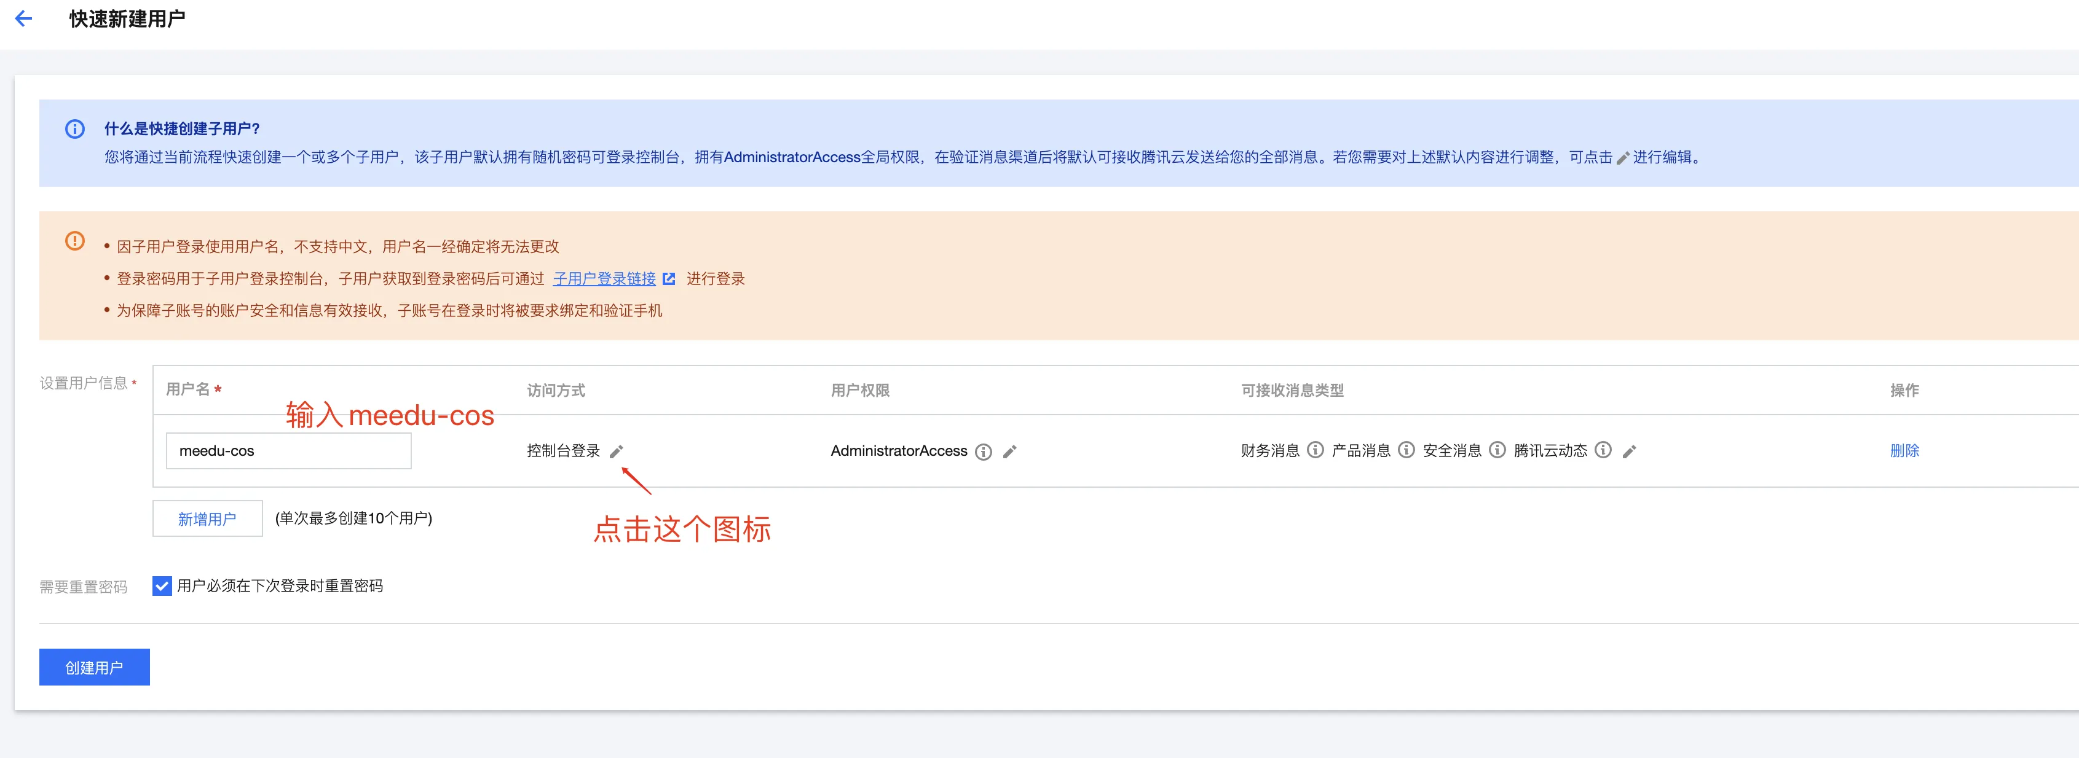Screen dimensions: 2079x758
Task: Edit access method pencil next to 控制台登录
Action: (617, 451)
